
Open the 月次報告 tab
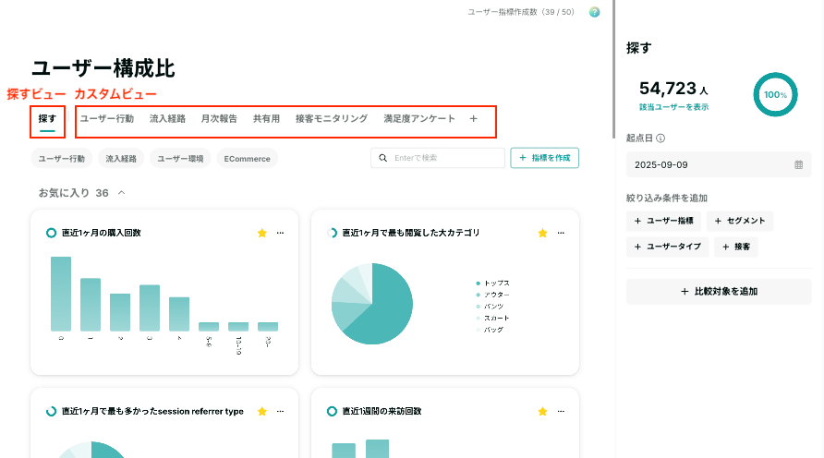tap(219, 119)
